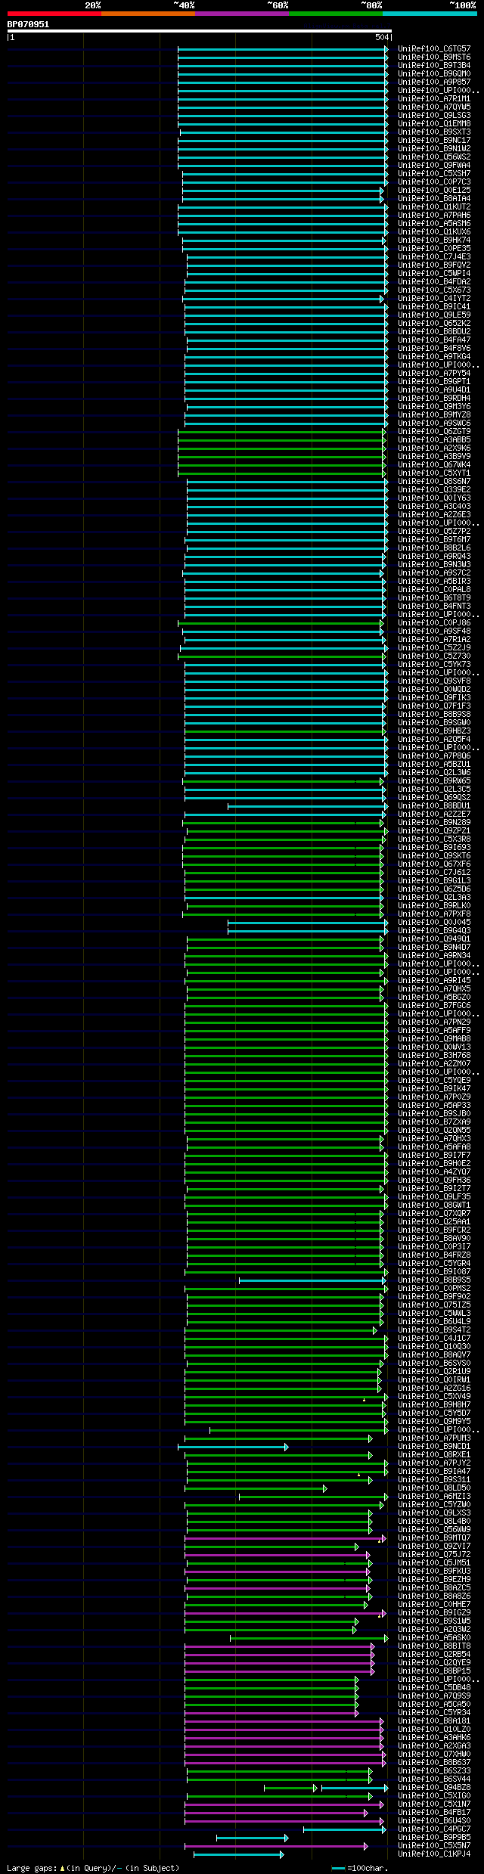
Task: Open the UniRef100_C7J612 entry
Action: pos(434,872)
